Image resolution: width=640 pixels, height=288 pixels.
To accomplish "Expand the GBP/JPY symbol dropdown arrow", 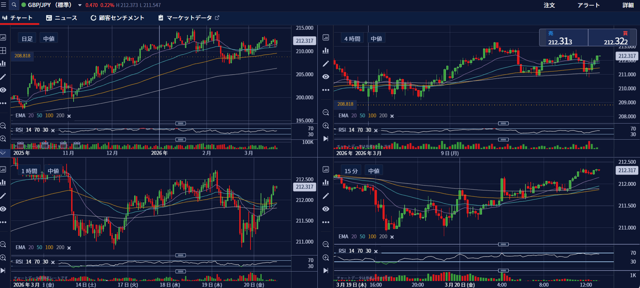I will coord(80,5).
